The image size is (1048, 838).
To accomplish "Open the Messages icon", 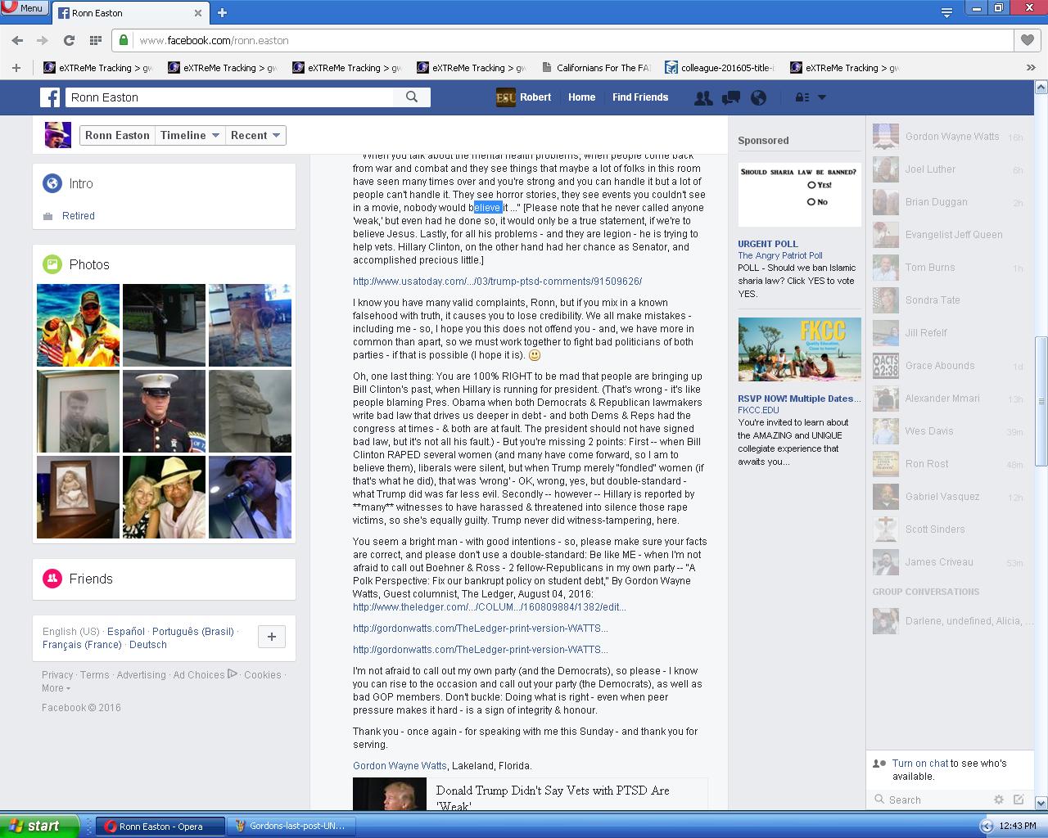I will 730,97.
